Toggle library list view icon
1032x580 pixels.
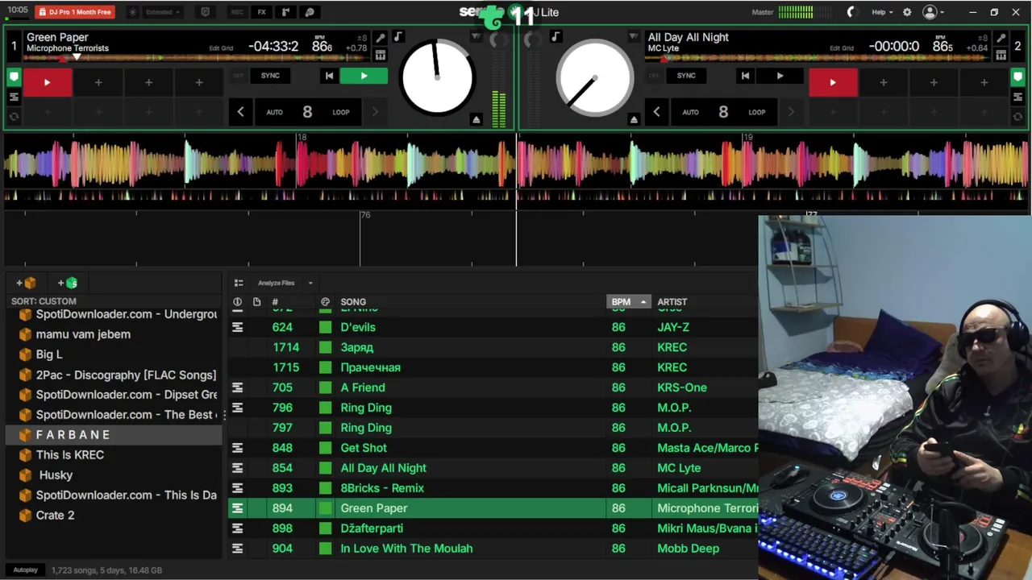coord(239,283)
